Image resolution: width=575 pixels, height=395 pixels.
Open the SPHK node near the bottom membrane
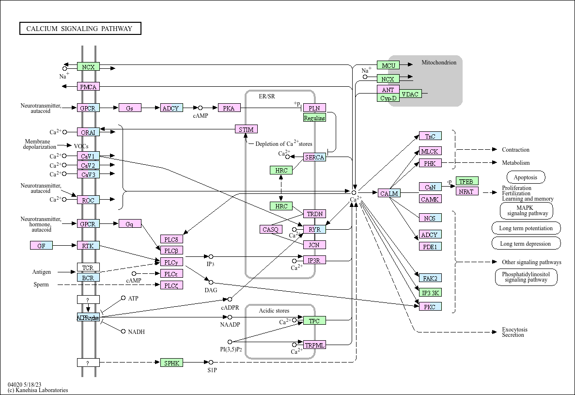172,362
